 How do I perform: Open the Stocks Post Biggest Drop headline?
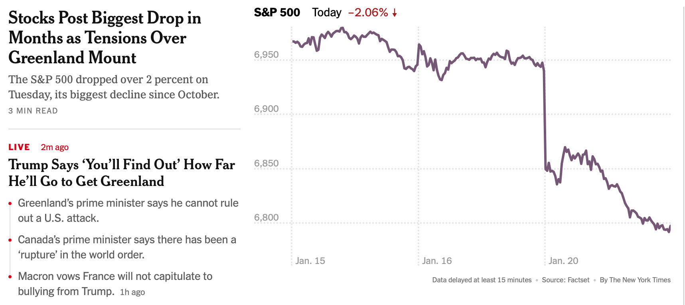(x=105, y=38)
